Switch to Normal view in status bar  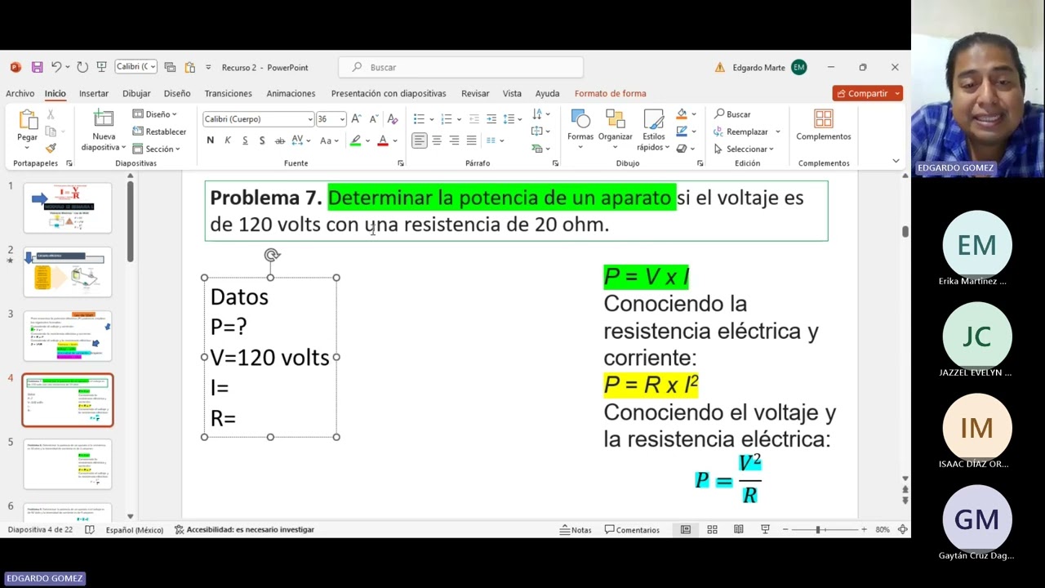coord(686,529)
